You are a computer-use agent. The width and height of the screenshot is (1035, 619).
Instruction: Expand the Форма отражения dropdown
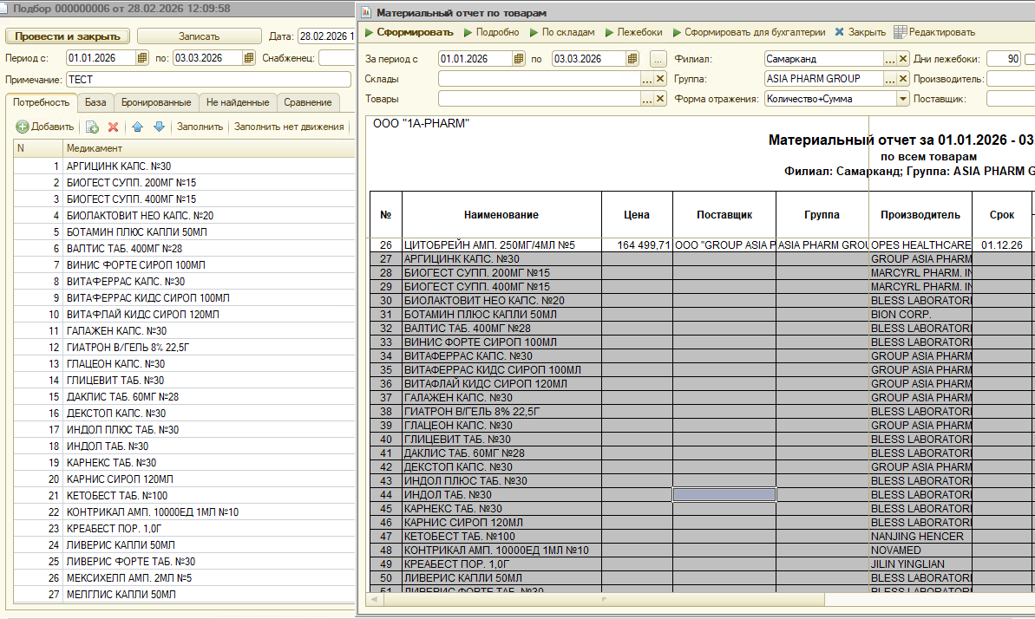pyautogui.click(x=903, y=99)
